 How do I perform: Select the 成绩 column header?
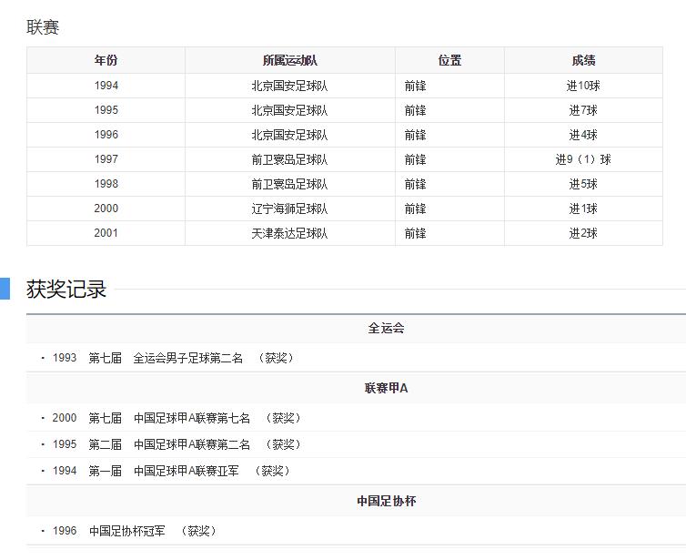(583, 60)
